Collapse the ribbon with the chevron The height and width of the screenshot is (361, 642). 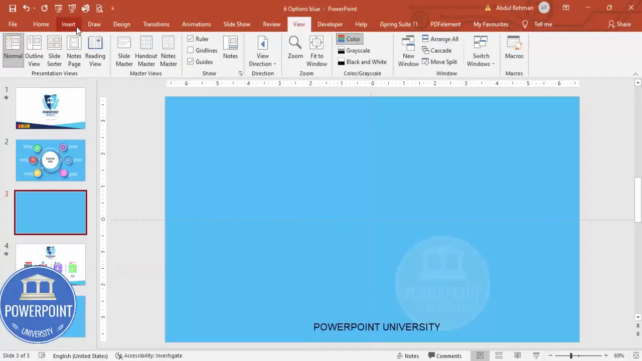tap(635, 74)
